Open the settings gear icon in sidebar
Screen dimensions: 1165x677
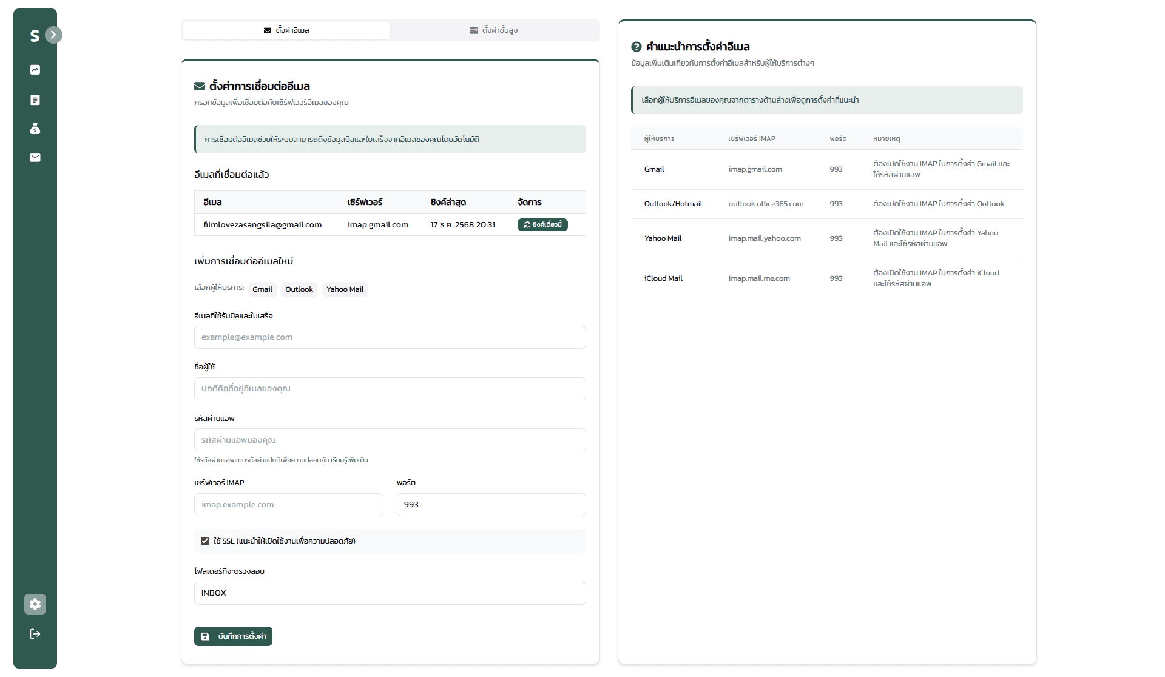coord(35,604)
